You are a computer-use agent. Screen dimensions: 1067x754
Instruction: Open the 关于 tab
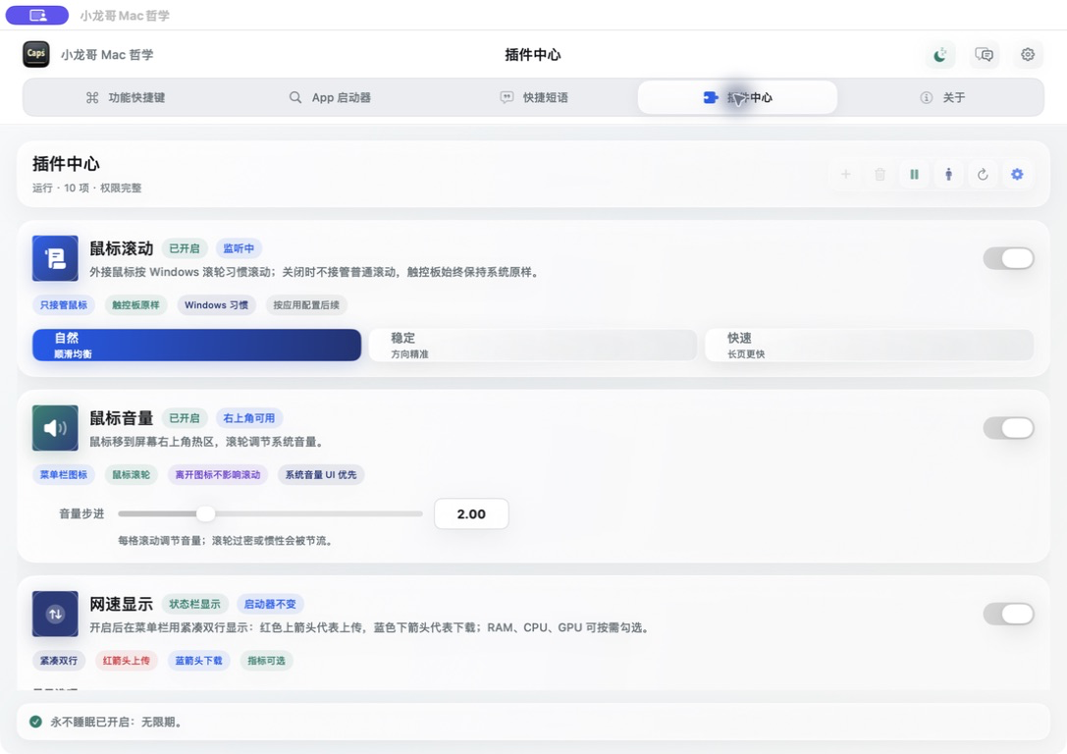point(941,97)
